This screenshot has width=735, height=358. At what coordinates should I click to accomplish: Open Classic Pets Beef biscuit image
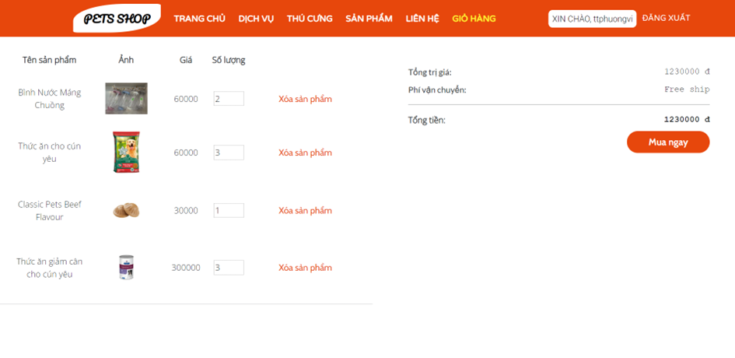126,210
